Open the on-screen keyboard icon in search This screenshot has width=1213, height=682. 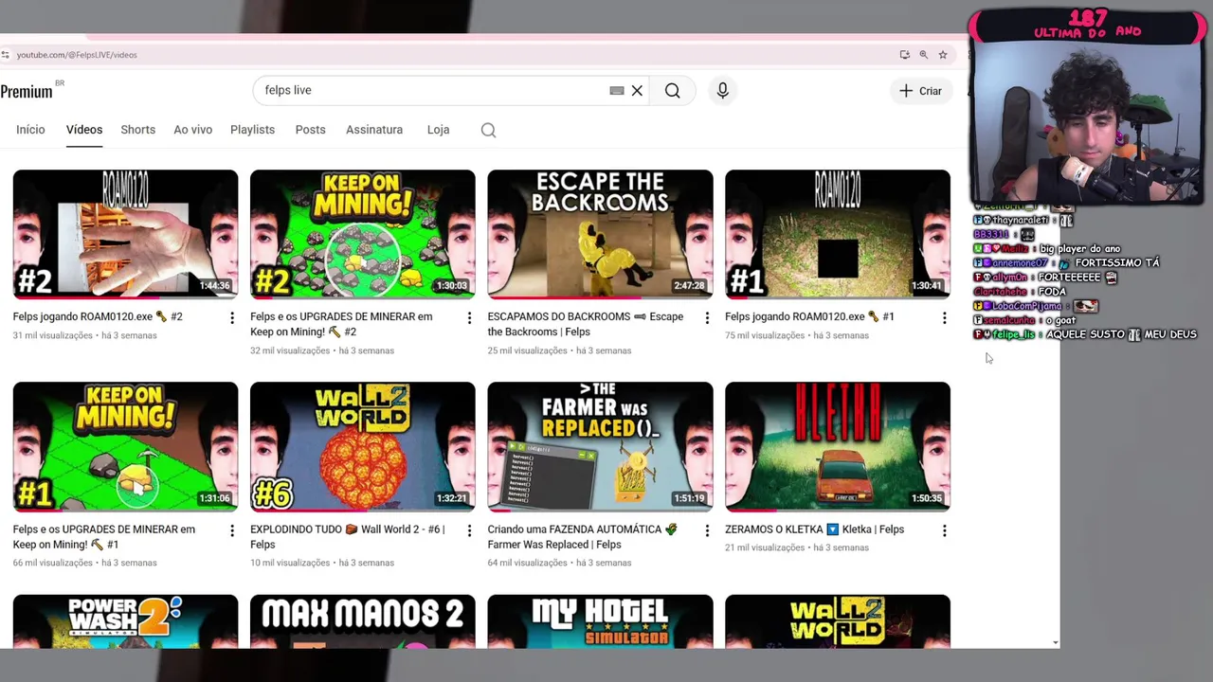[617, 91]
